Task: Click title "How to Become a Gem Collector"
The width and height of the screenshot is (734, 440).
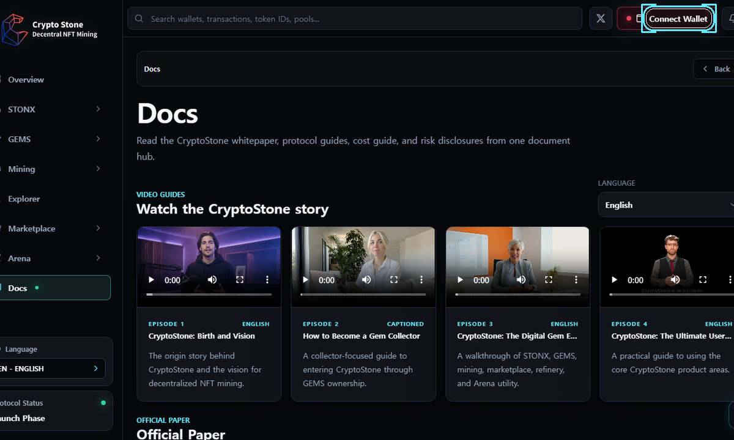Action: click(x=361, y=336)
